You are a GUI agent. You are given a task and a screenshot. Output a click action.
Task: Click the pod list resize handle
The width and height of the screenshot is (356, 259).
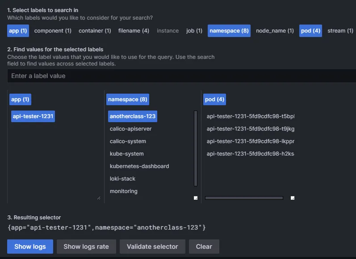(x=293, y=198)
